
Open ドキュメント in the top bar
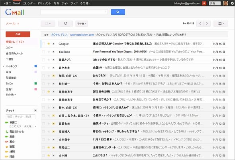point(44,3)
